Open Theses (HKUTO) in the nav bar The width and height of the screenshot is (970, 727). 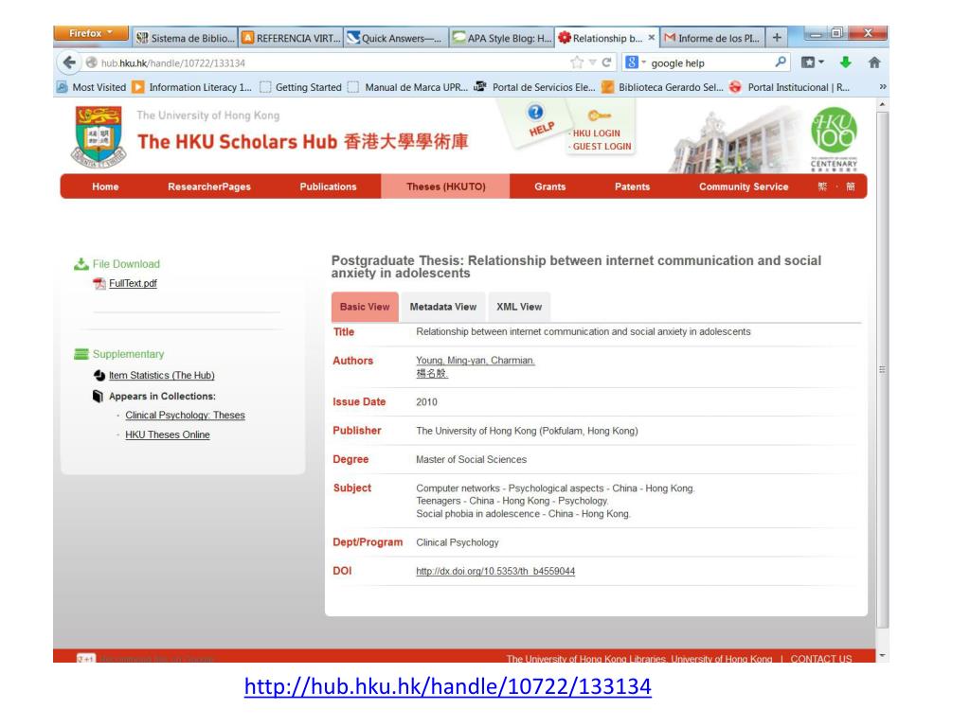click(445, 186)
